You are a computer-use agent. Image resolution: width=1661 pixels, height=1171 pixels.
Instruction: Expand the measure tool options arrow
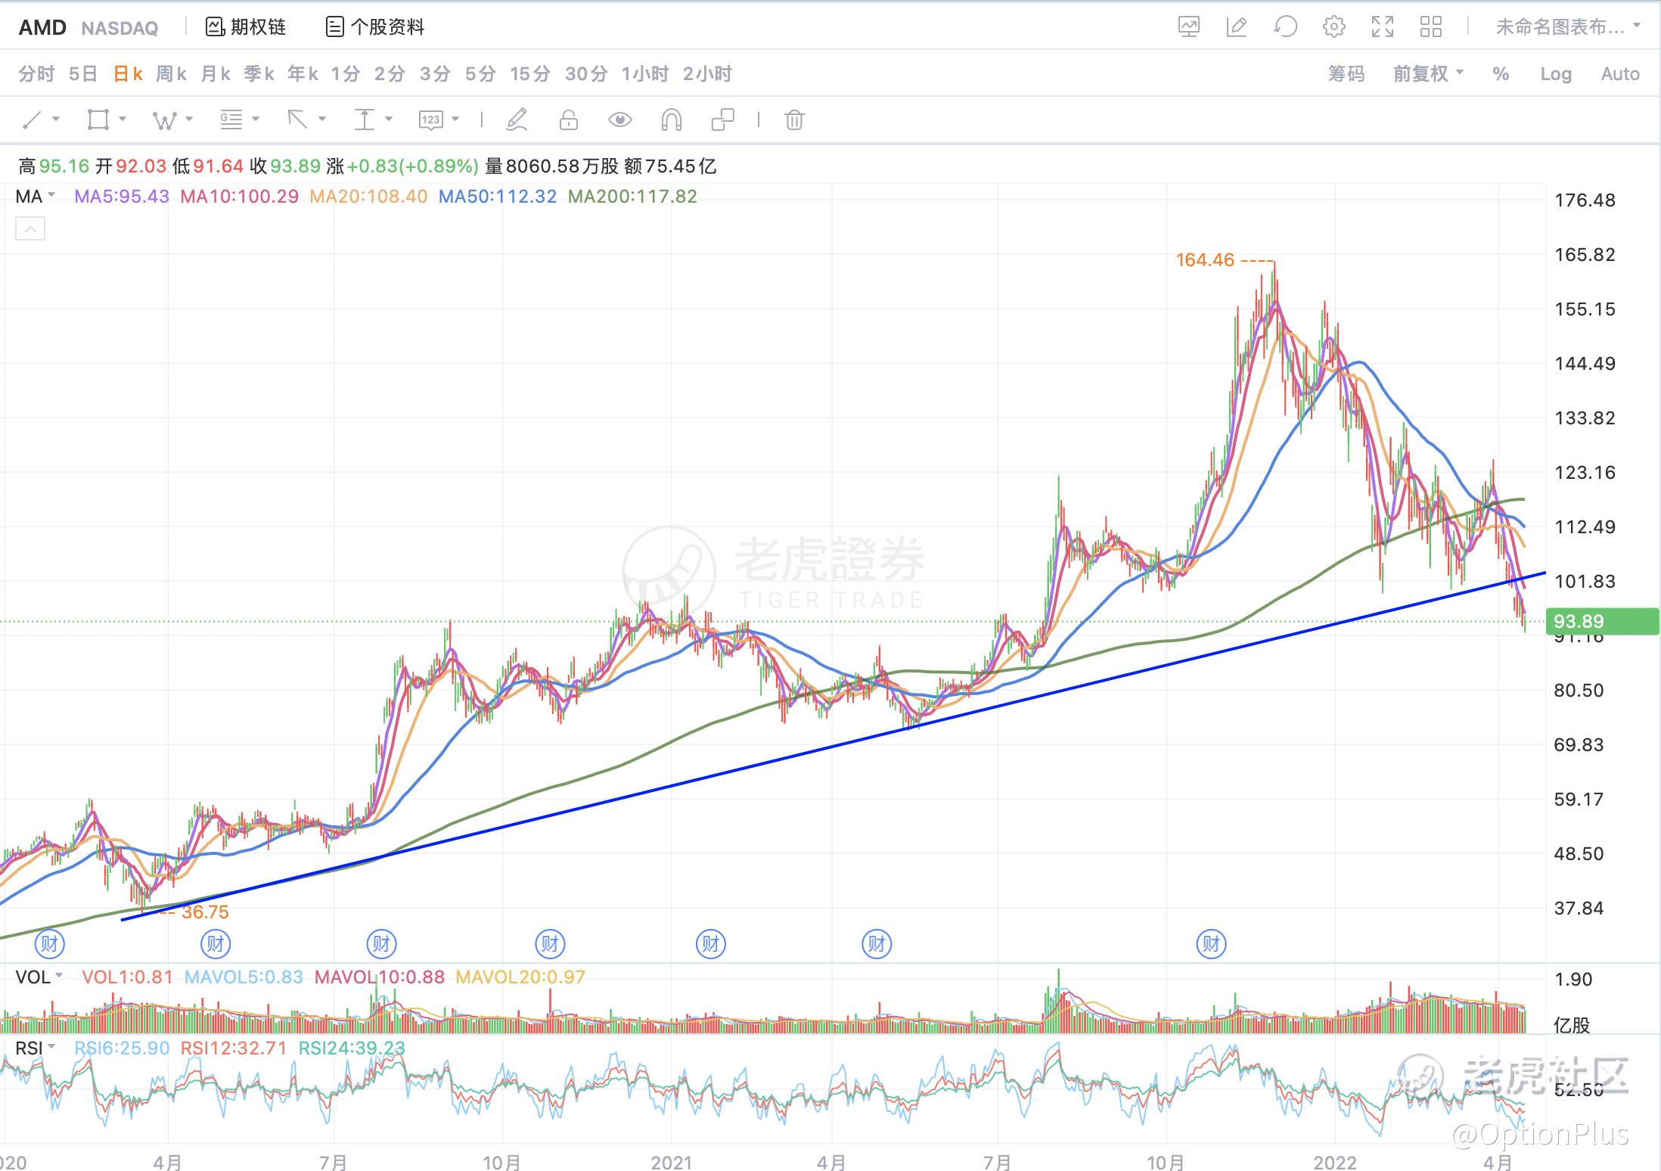pyautogui.click(x=389, y=119)
